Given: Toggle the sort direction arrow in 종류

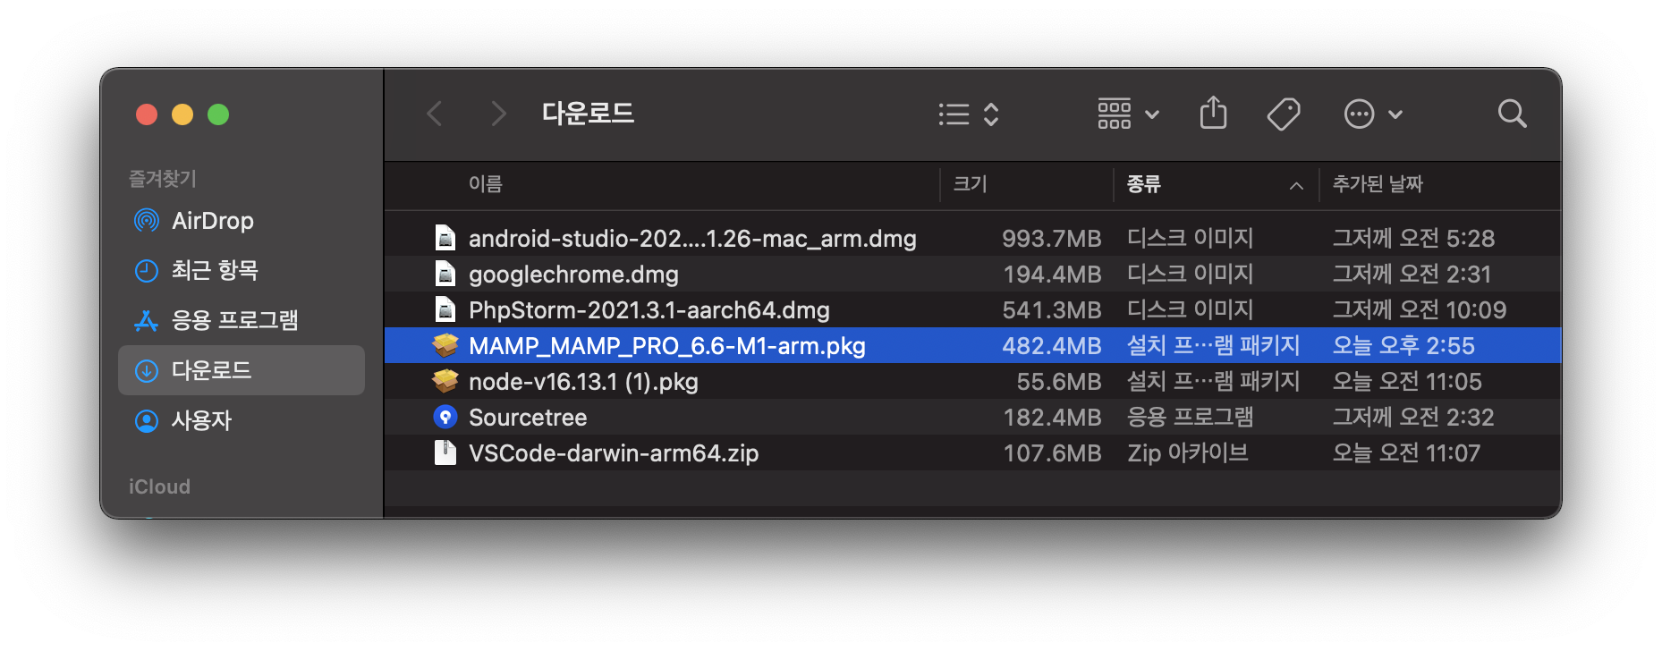Looking at the screenshot, I should (x=1296, y=185).
